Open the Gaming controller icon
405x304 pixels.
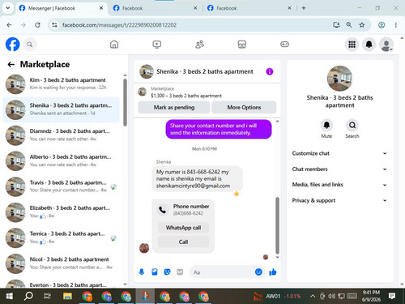284,45
